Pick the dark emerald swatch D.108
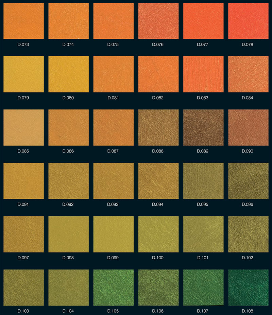The width and height of the screenshot is (272, 315). (x=248, y=287)
